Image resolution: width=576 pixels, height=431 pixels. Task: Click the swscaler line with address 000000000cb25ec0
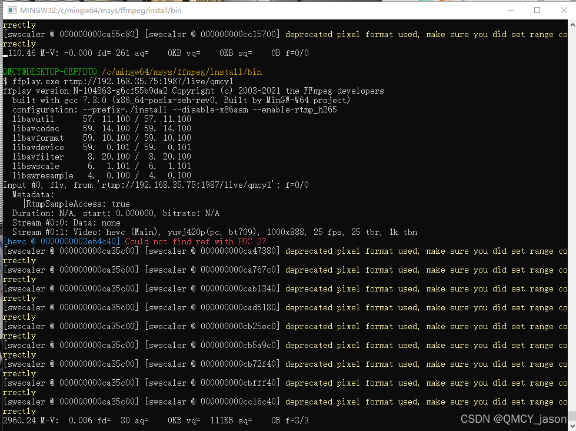click(285, 327)
